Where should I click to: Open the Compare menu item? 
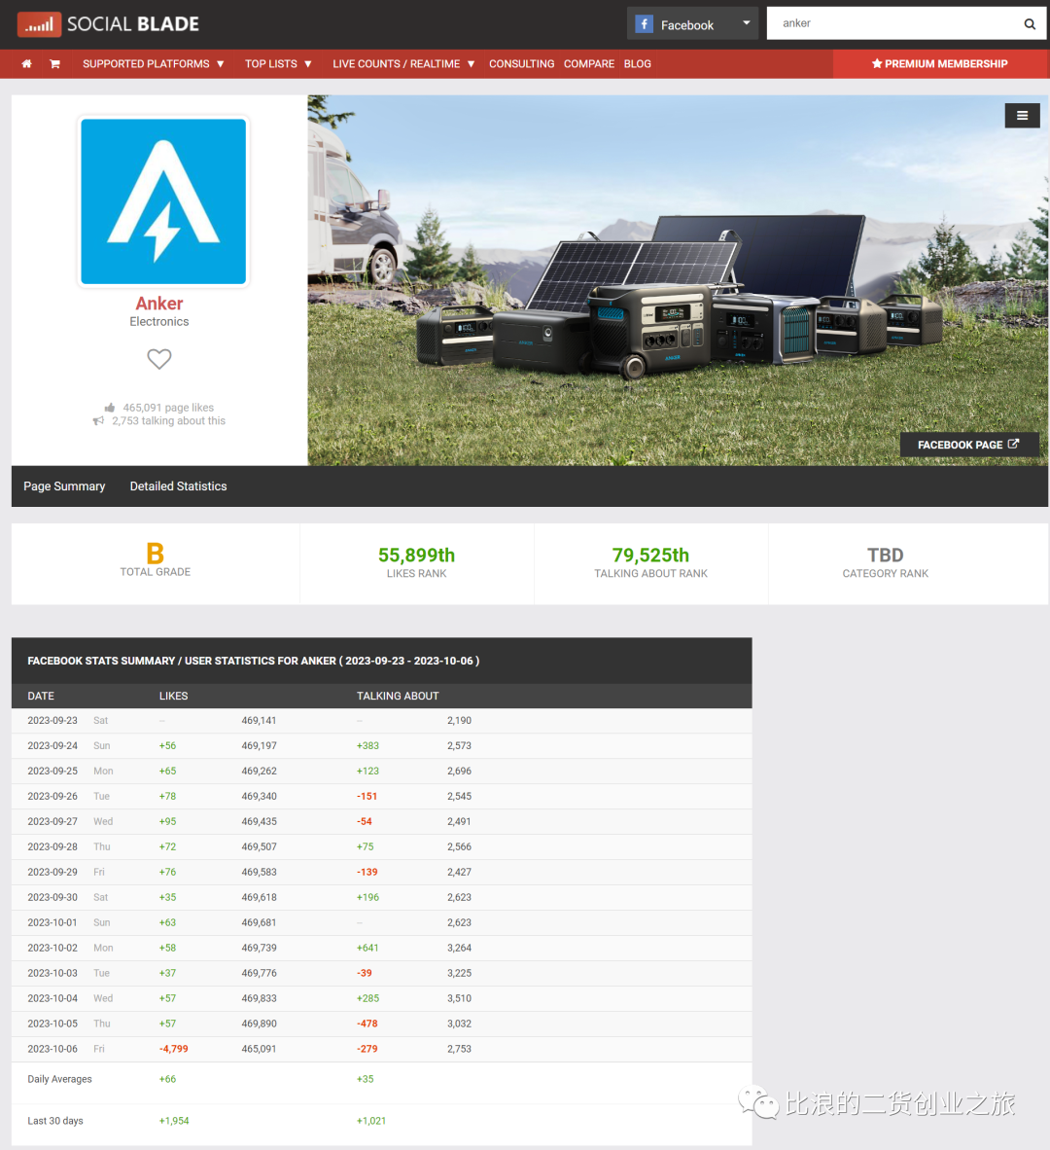589,64
